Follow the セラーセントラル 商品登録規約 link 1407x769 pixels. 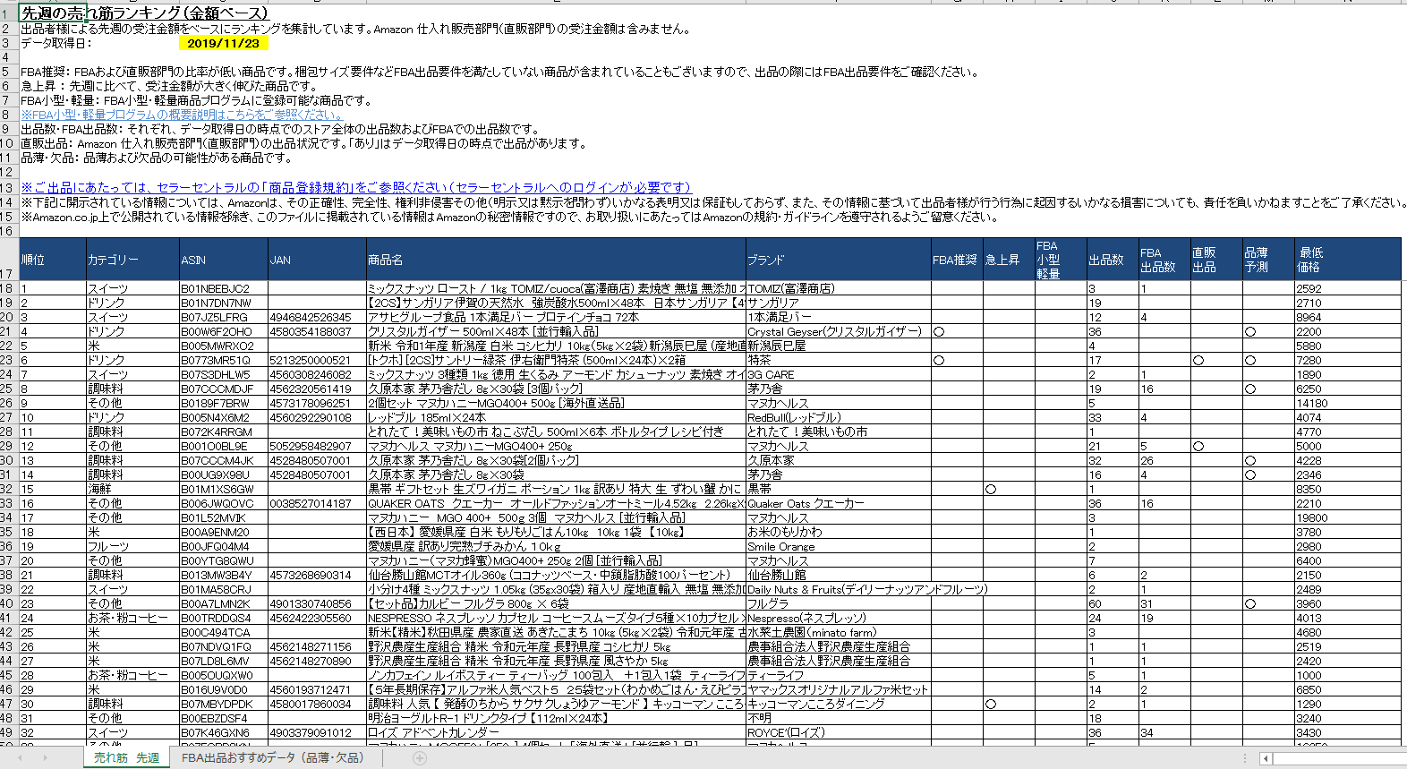pyautogui.click(x=355, y=187)
